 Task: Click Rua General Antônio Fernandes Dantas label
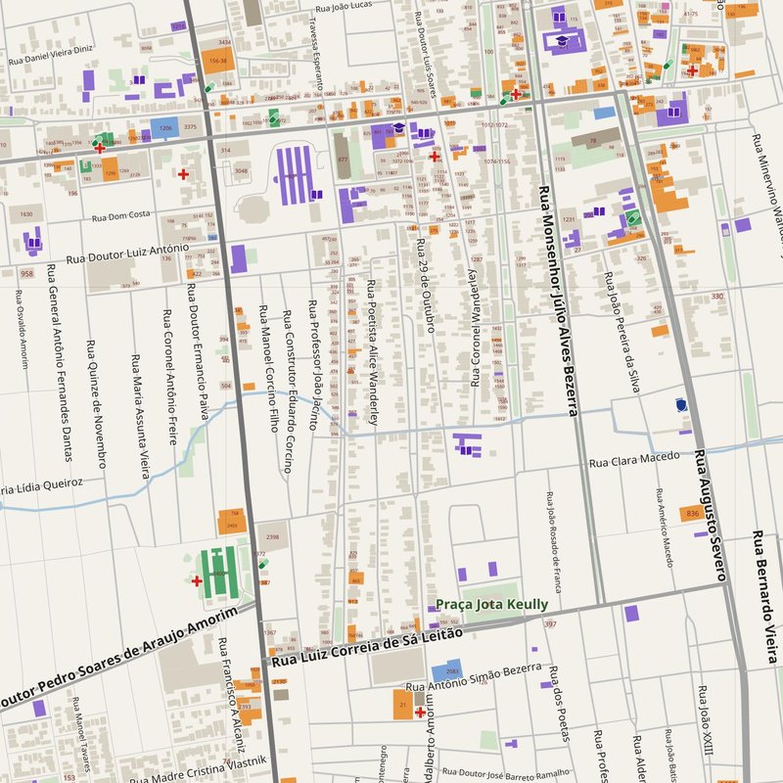pos(60,362)
